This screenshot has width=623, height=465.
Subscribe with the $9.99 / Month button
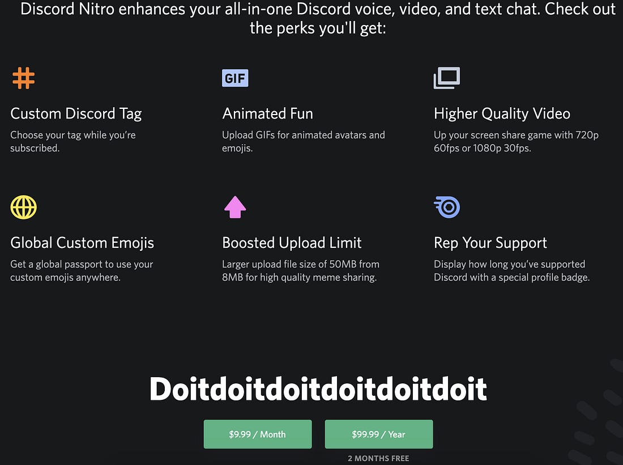(258, 434)
